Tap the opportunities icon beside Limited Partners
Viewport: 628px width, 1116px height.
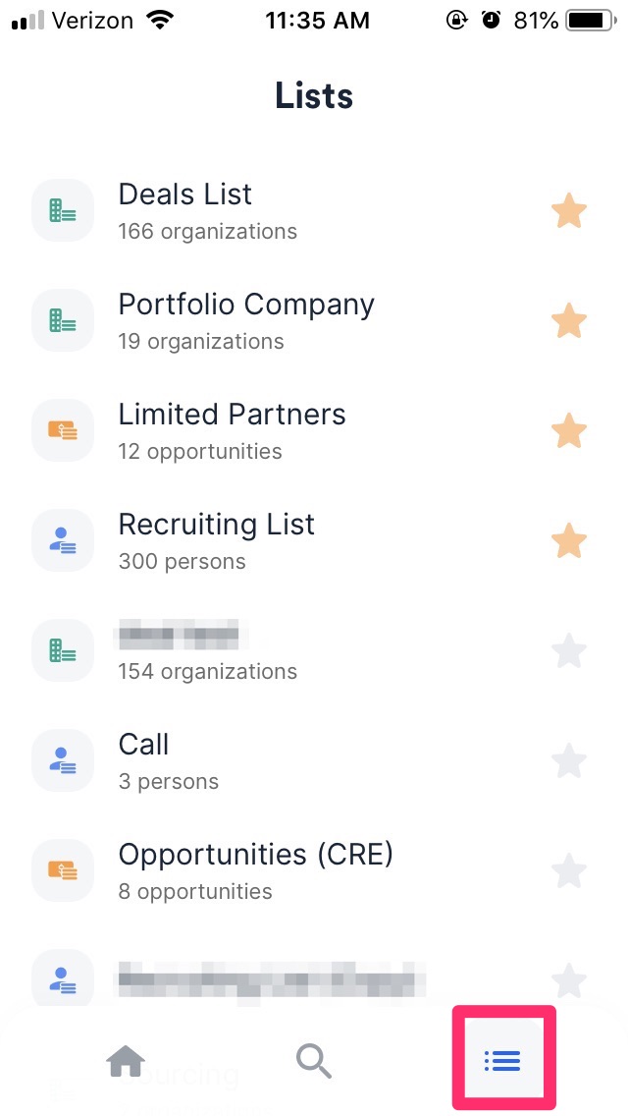point(62,429)
